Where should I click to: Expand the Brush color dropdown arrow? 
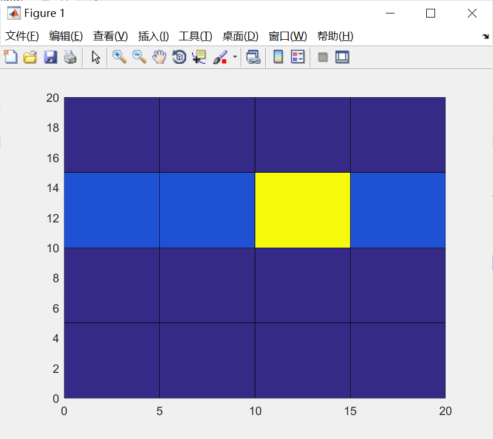(x=235, y=57)
